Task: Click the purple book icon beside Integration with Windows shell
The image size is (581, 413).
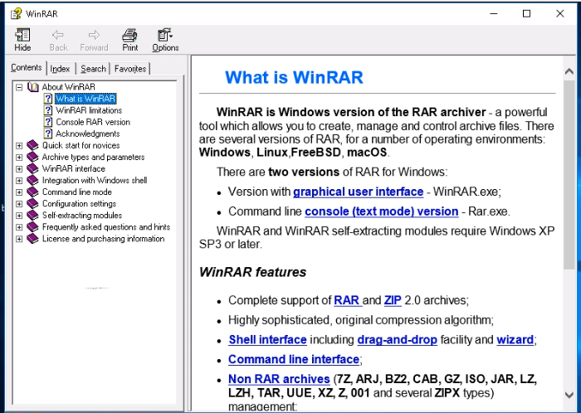Action: tap(32, 180)
